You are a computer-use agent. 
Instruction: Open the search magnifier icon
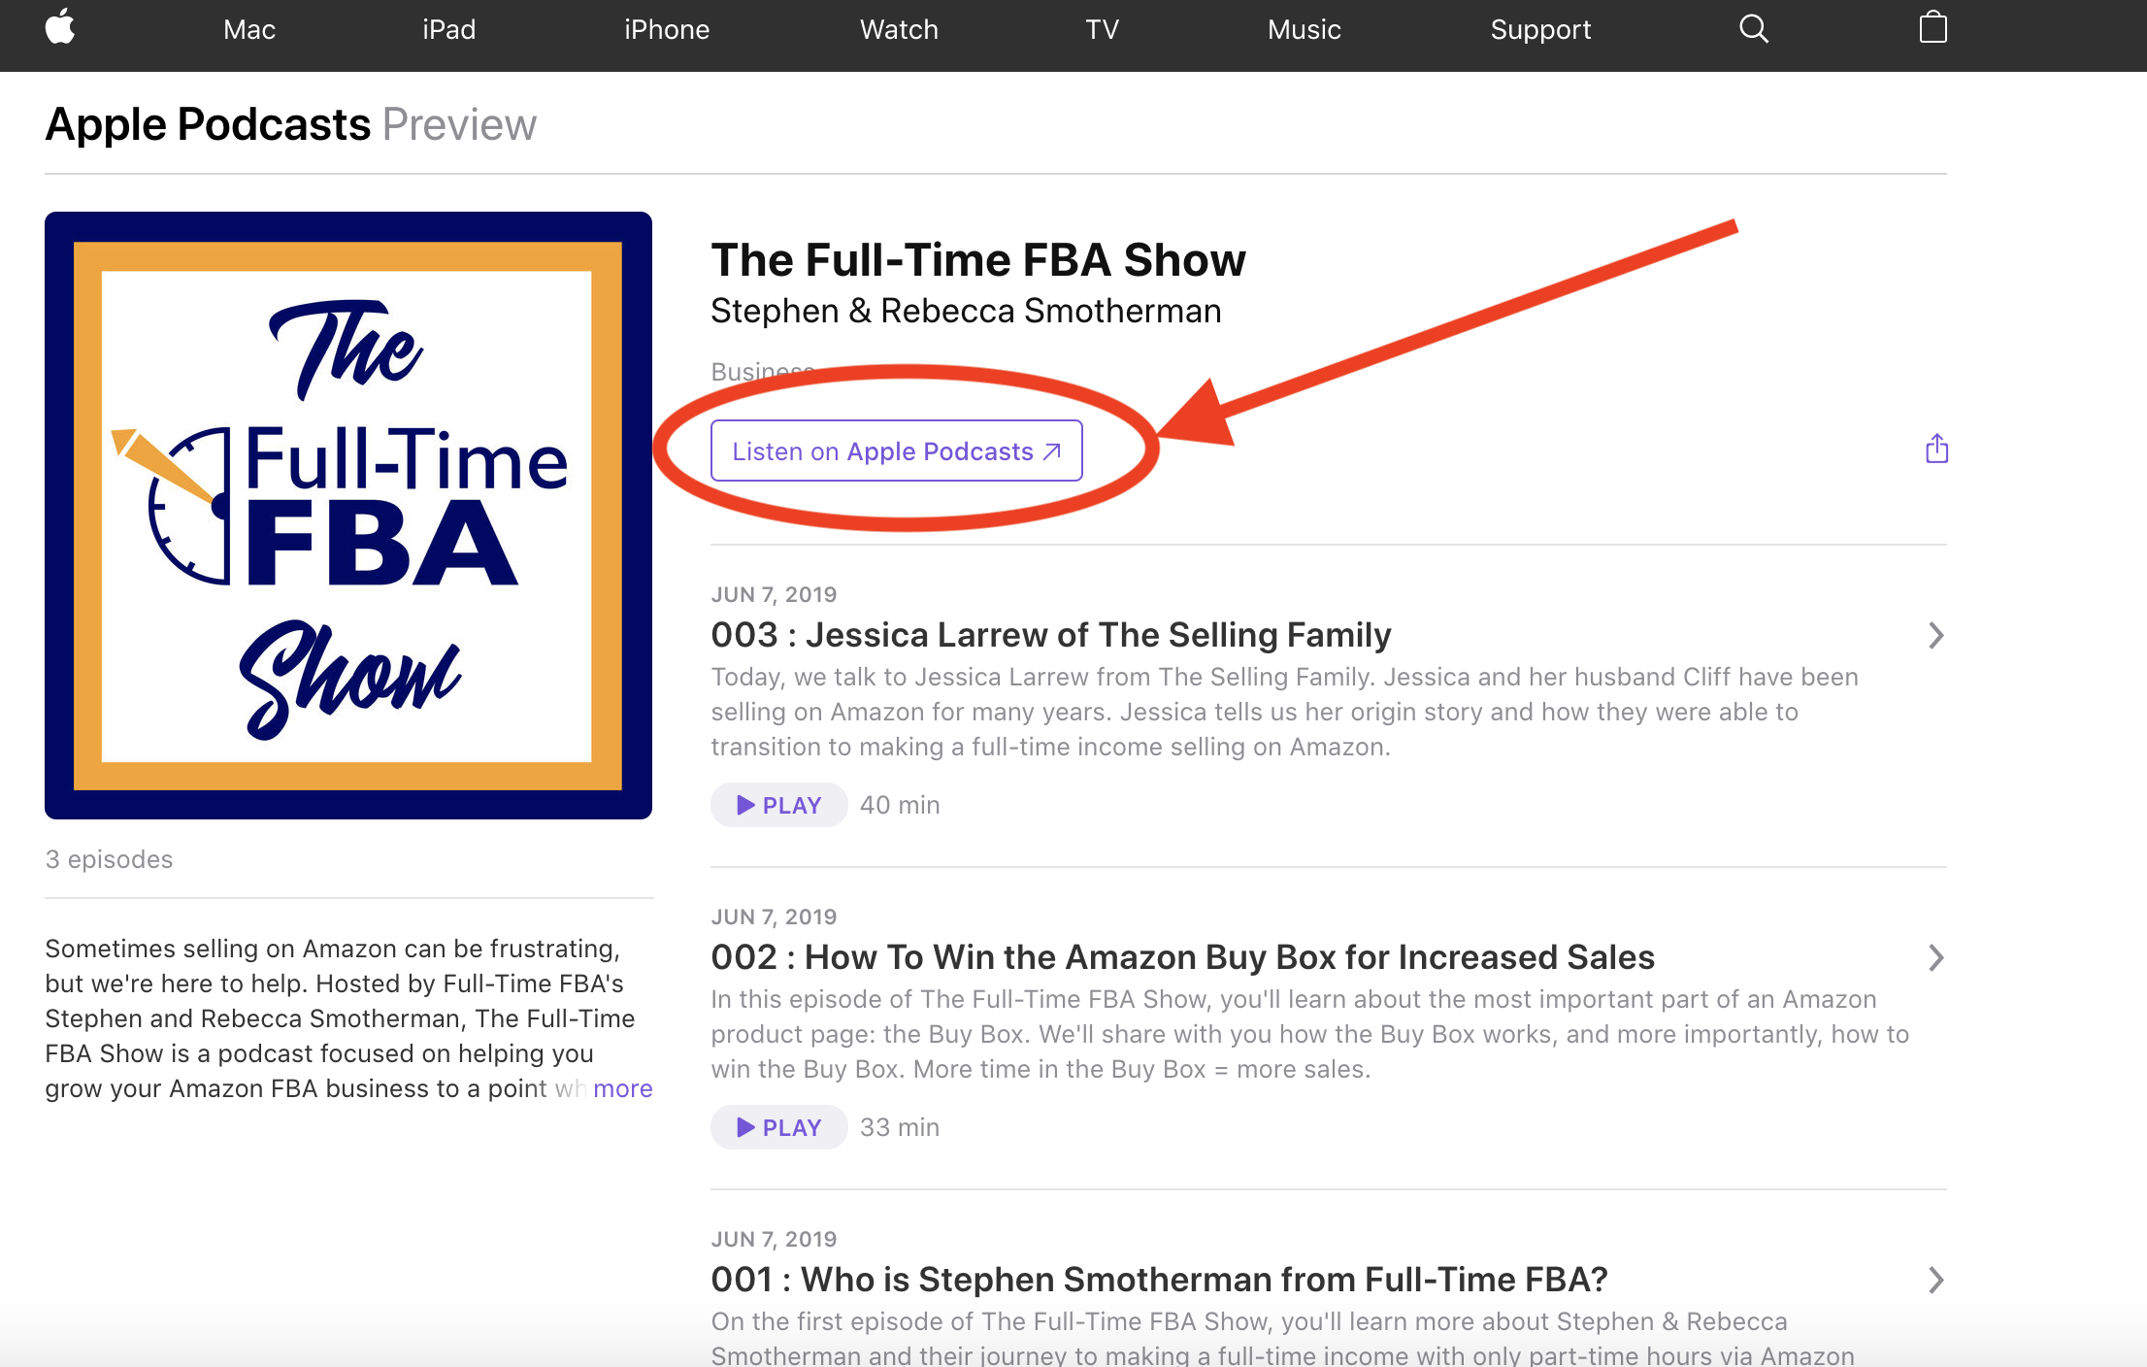pos(1753,29)
